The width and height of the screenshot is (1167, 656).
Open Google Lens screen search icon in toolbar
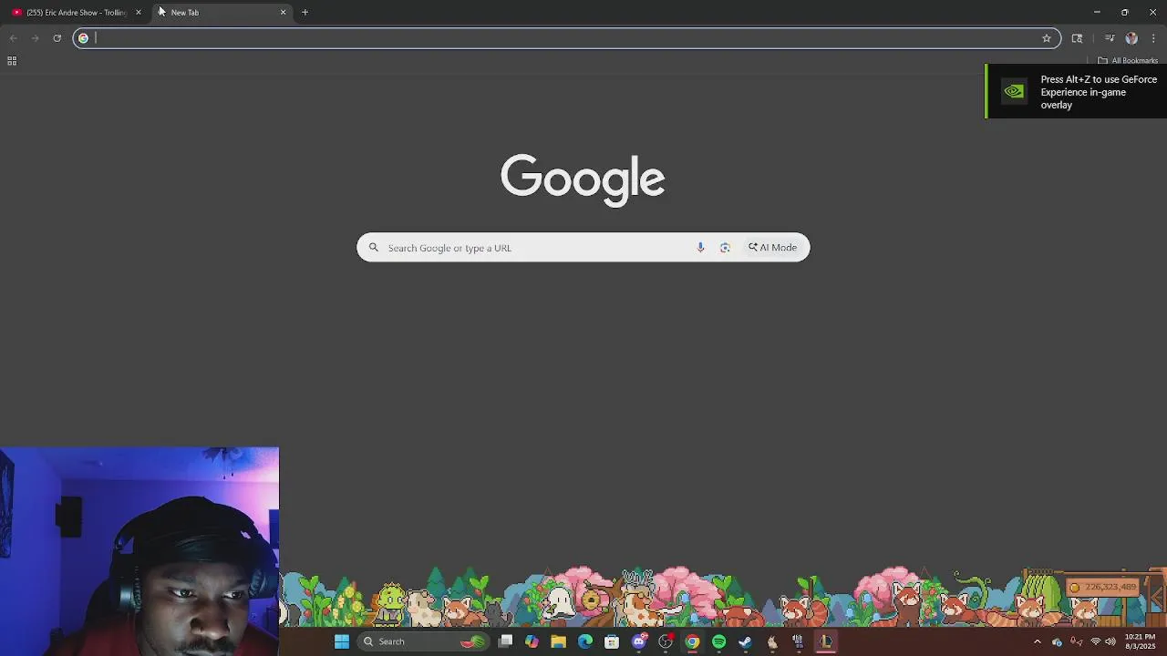1077,38
